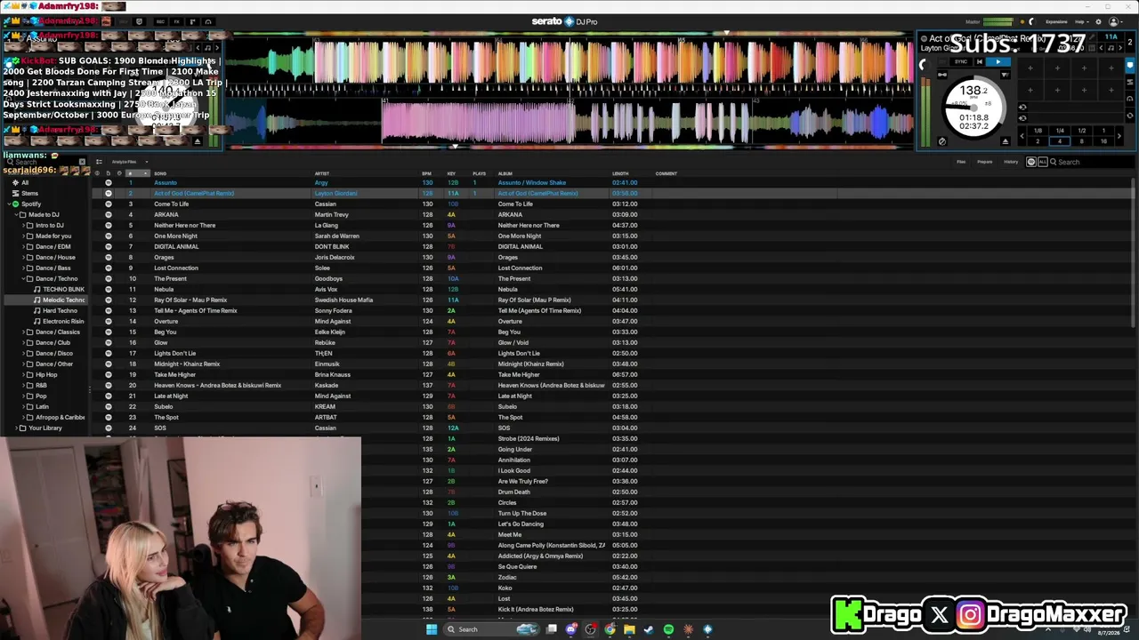Sort library by ARTIST column header
The image size is (1139, 640).
[x=322, y=173]
